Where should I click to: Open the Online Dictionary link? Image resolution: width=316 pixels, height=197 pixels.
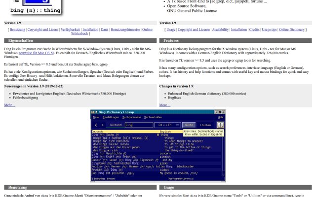[292, 30]
